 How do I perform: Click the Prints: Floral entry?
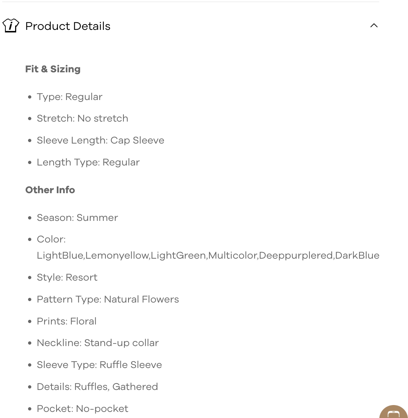pyautogui.click(x=67, y=321)
